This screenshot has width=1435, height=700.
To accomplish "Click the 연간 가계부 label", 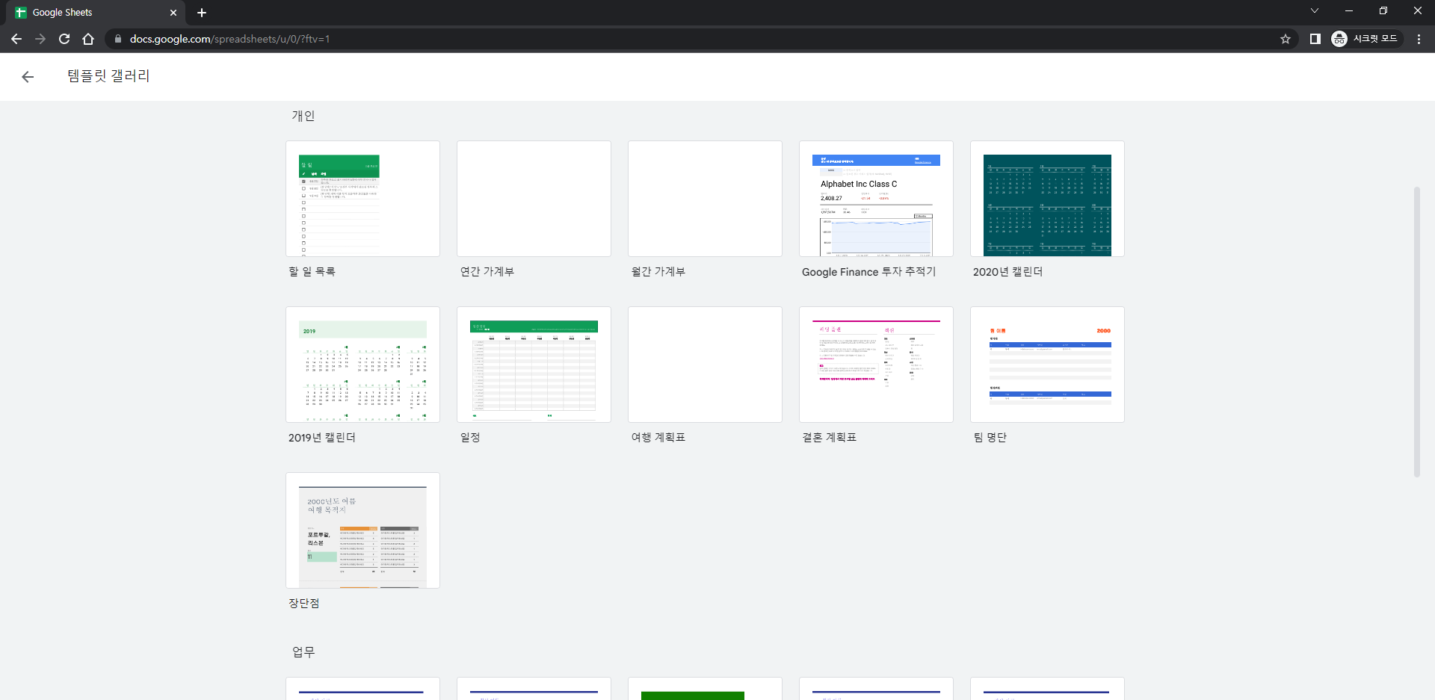I will click(x=487, y=272).
